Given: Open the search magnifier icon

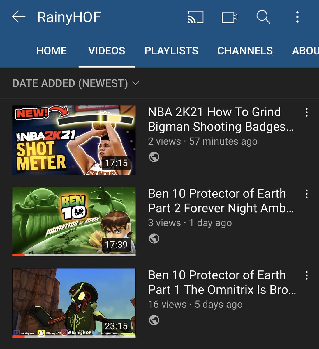Looking at the screenshot, I should pos(263,17).
